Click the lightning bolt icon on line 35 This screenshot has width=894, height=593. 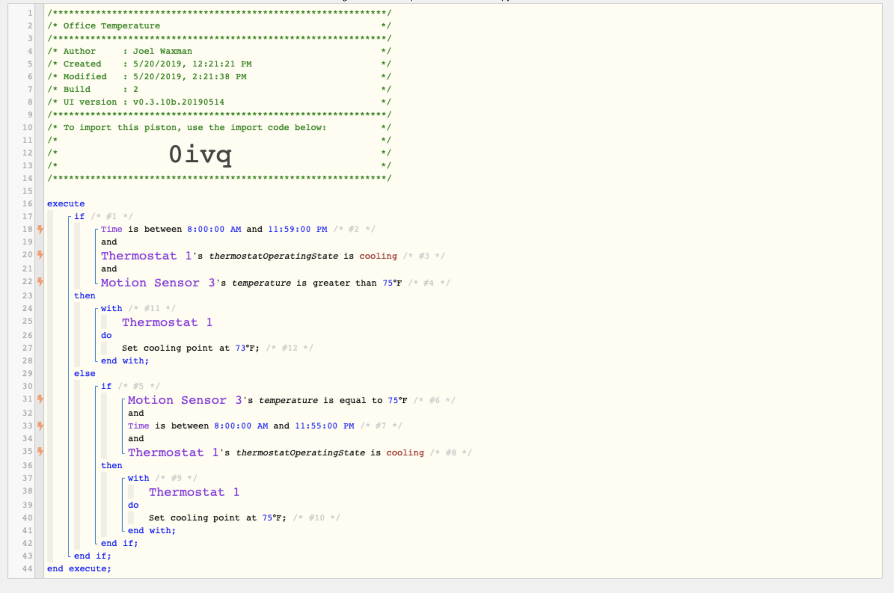pos(40,452)
